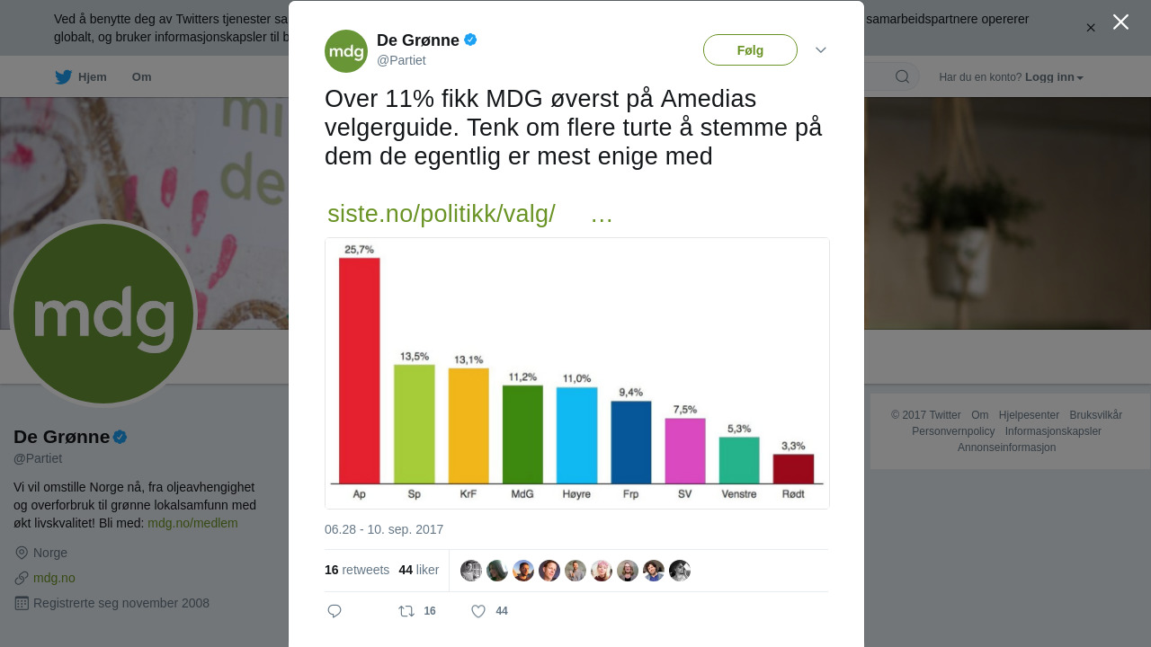1151x647 pixels.
Task: View the 16 retweets list
Action: point(357,570)
